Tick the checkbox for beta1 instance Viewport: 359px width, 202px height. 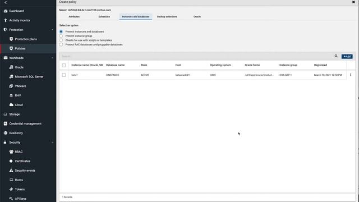click(64, 75)
